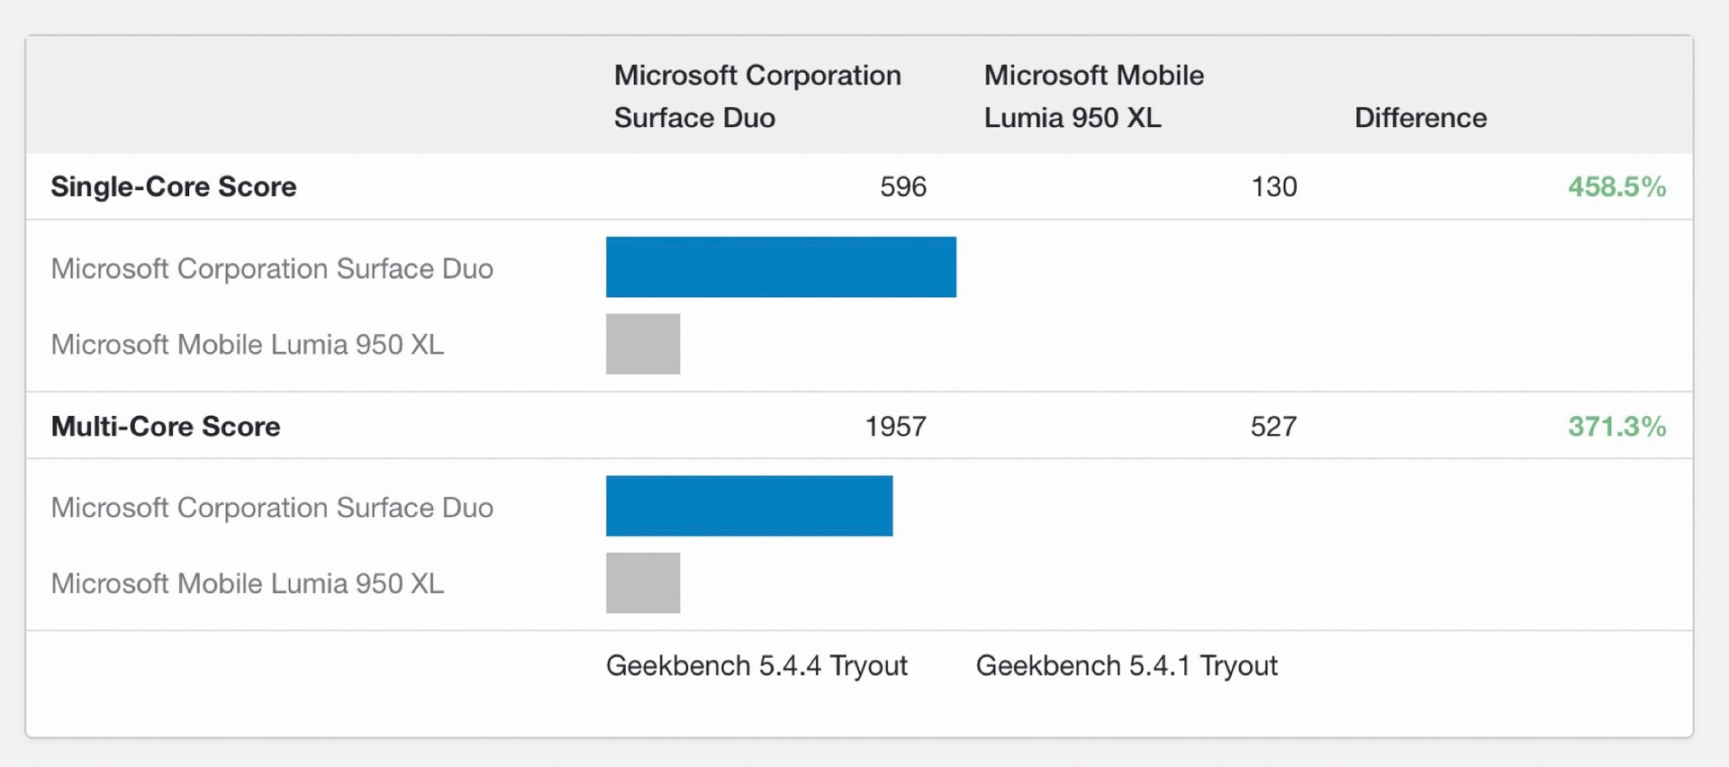Click the gray Lumia single-core bar
The image size is (1729, 767).
[643, 344]
